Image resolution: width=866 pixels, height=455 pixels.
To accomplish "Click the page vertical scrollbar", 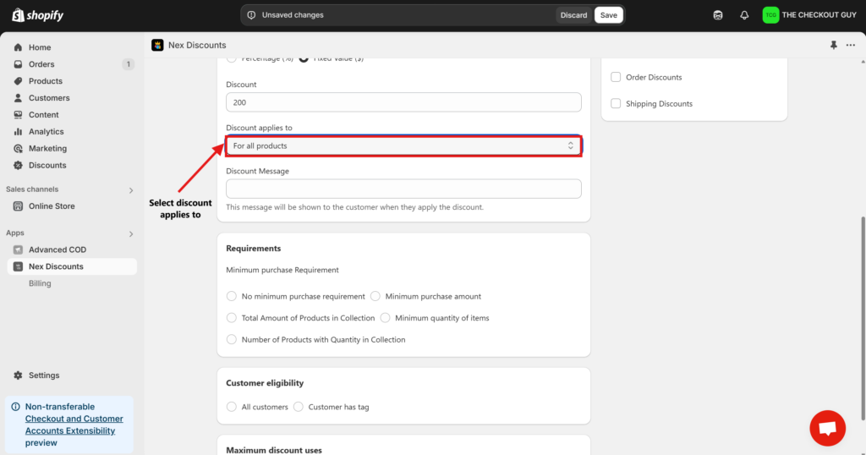I will tap(863, 317).
